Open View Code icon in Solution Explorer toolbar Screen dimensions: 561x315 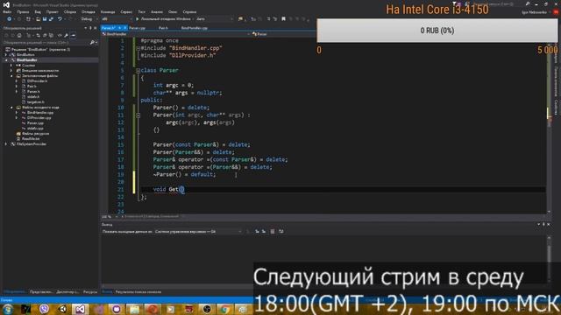tap(60, 35)
